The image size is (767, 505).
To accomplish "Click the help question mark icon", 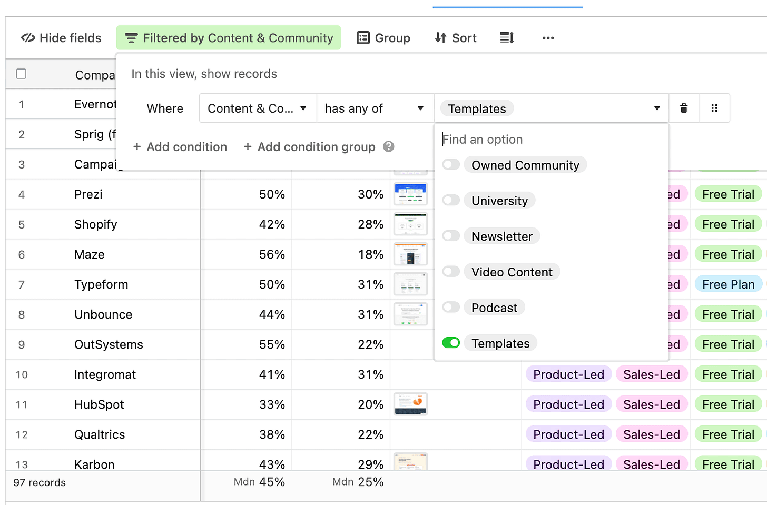I will [389, 146].
